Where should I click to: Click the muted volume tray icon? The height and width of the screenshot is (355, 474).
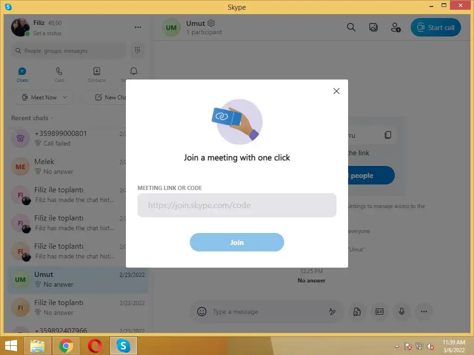[x=430, y=346]
